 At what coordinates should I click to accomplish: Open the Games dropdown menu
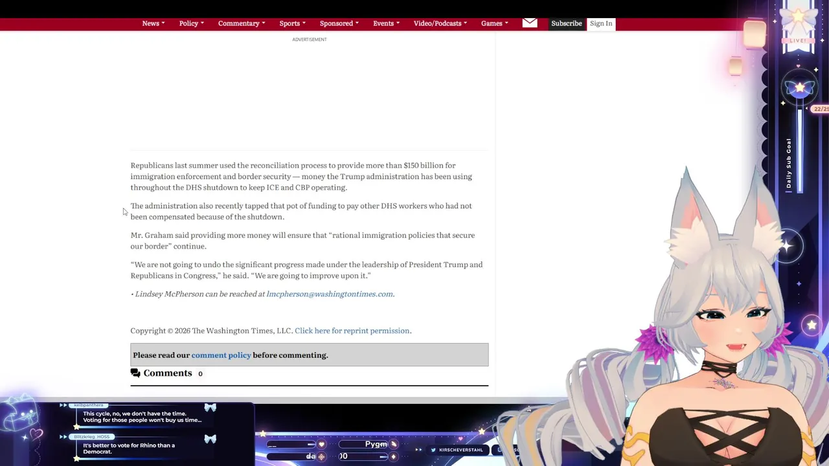(494, 23)
